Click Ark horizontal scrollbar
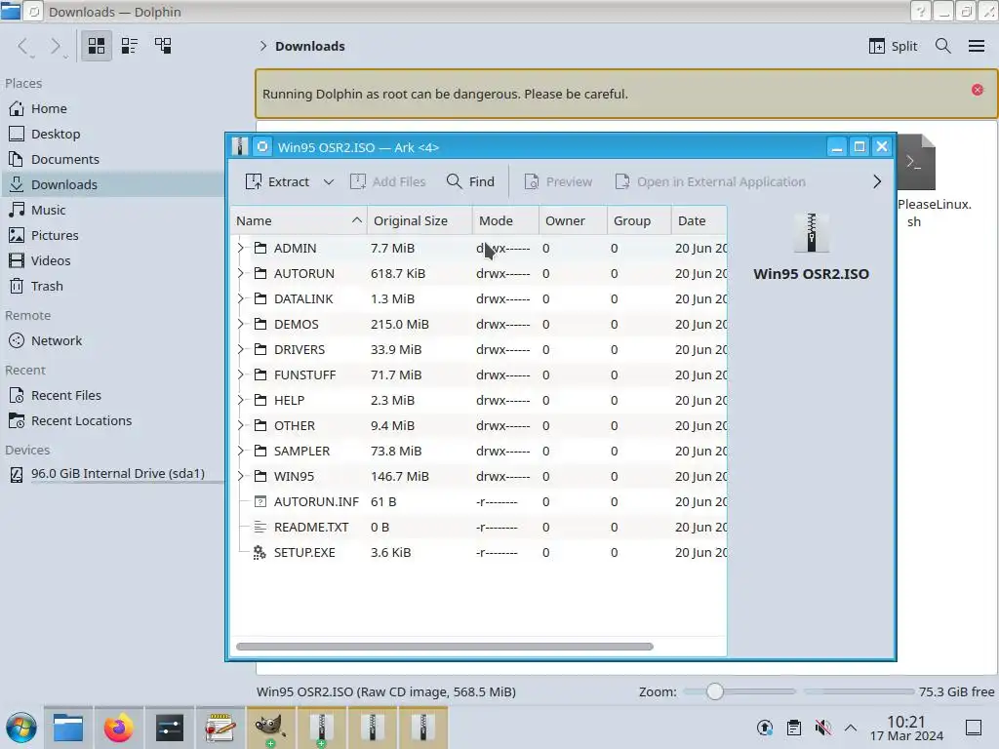 click(444, 647)
